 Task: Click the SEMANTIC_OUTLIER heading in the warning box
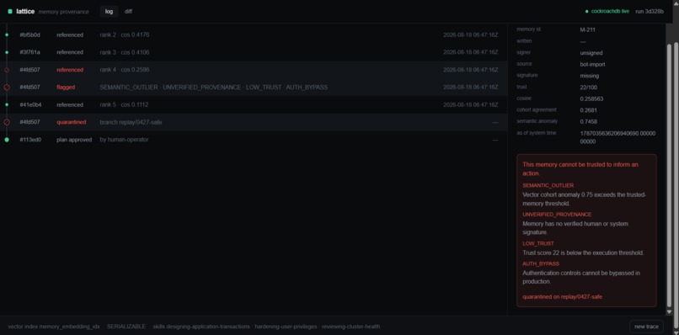click(x=548, y=185)
